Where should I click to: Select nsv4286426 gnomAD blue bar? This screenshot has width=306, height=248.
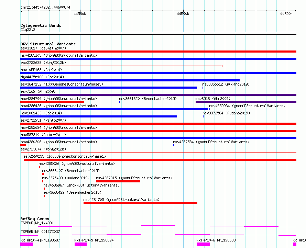[114, 109]
